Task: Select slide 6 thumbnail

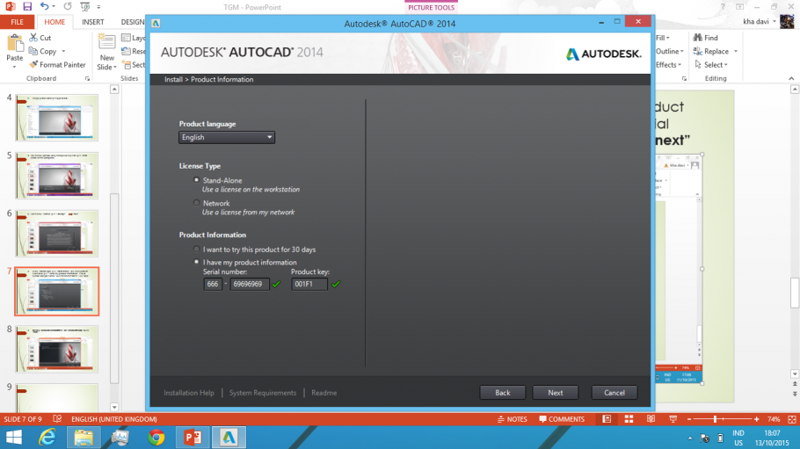Action: (56, 233)
